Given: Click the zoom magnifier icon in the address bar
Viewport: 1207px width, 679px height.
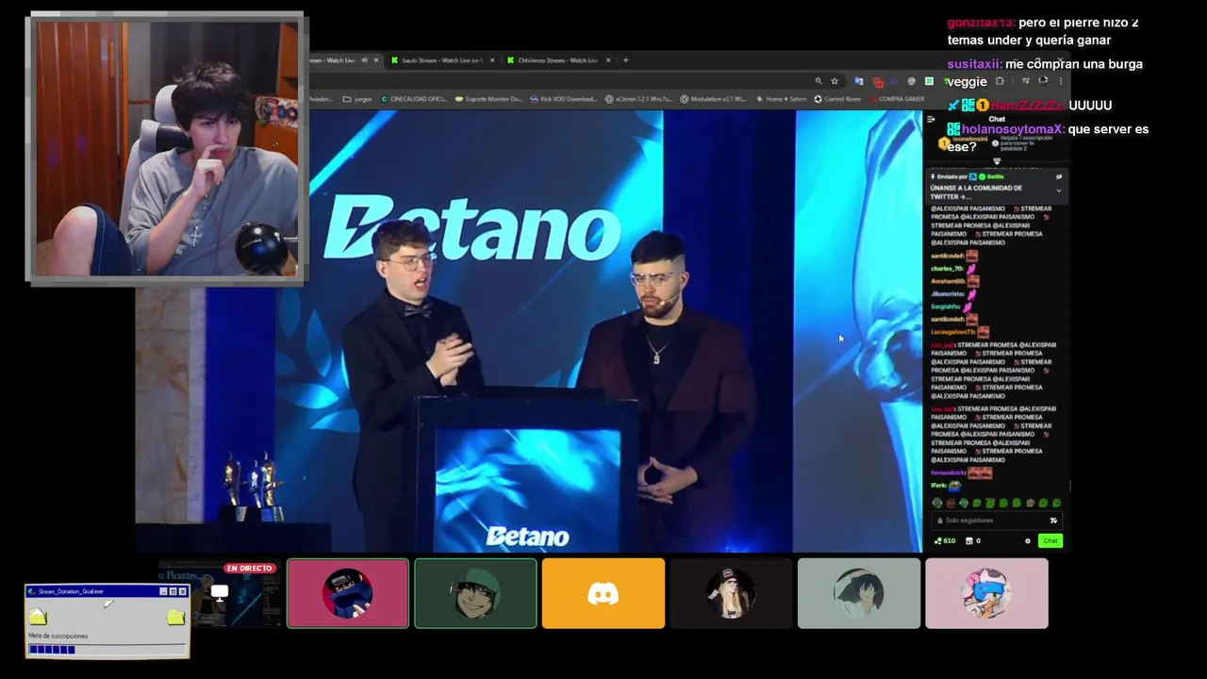Looking at the screenshot, I should (818, 81).
